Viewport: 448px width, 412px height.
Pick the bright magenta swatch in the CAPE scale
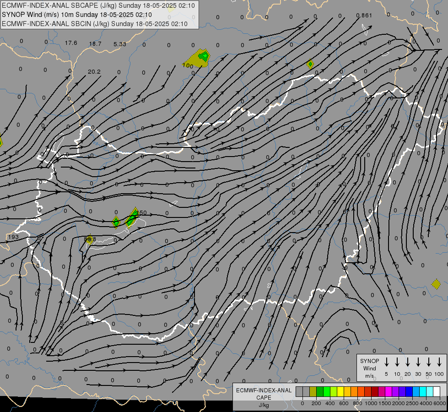389,391
